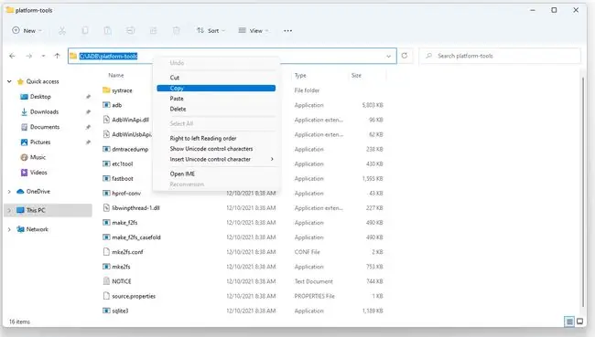
Task: Choose Copy from the context menu
Action: [x=216, y=89]
